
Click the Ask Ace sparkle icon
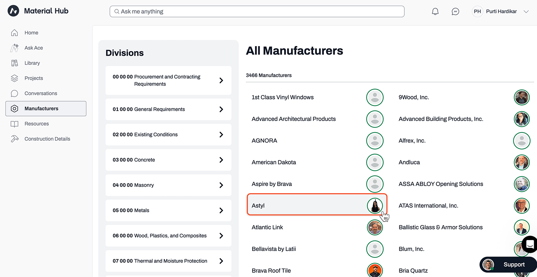click(14, 48)
